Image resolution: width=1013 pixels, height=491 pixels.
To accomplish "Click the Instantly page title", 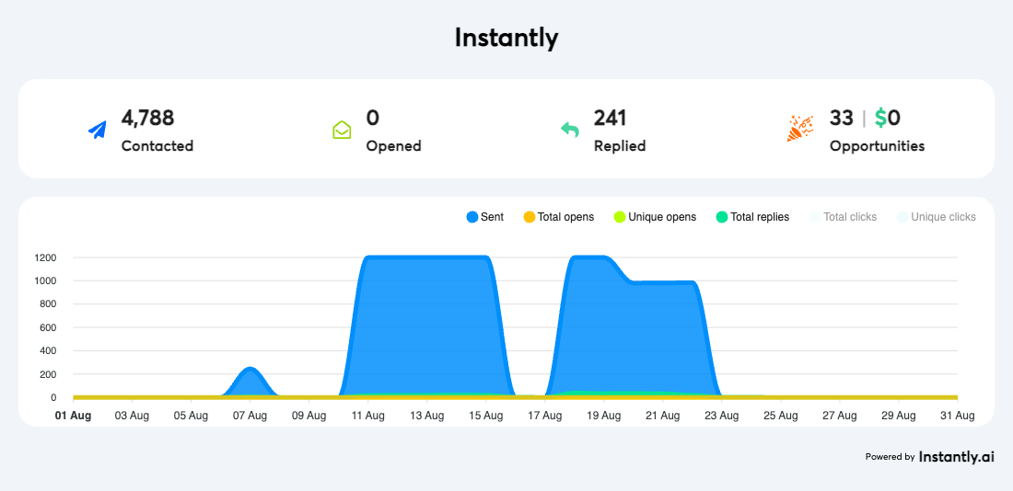I will 506,38.
